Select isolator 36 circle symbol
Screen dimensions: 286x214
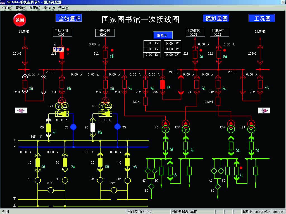(65, 180)
